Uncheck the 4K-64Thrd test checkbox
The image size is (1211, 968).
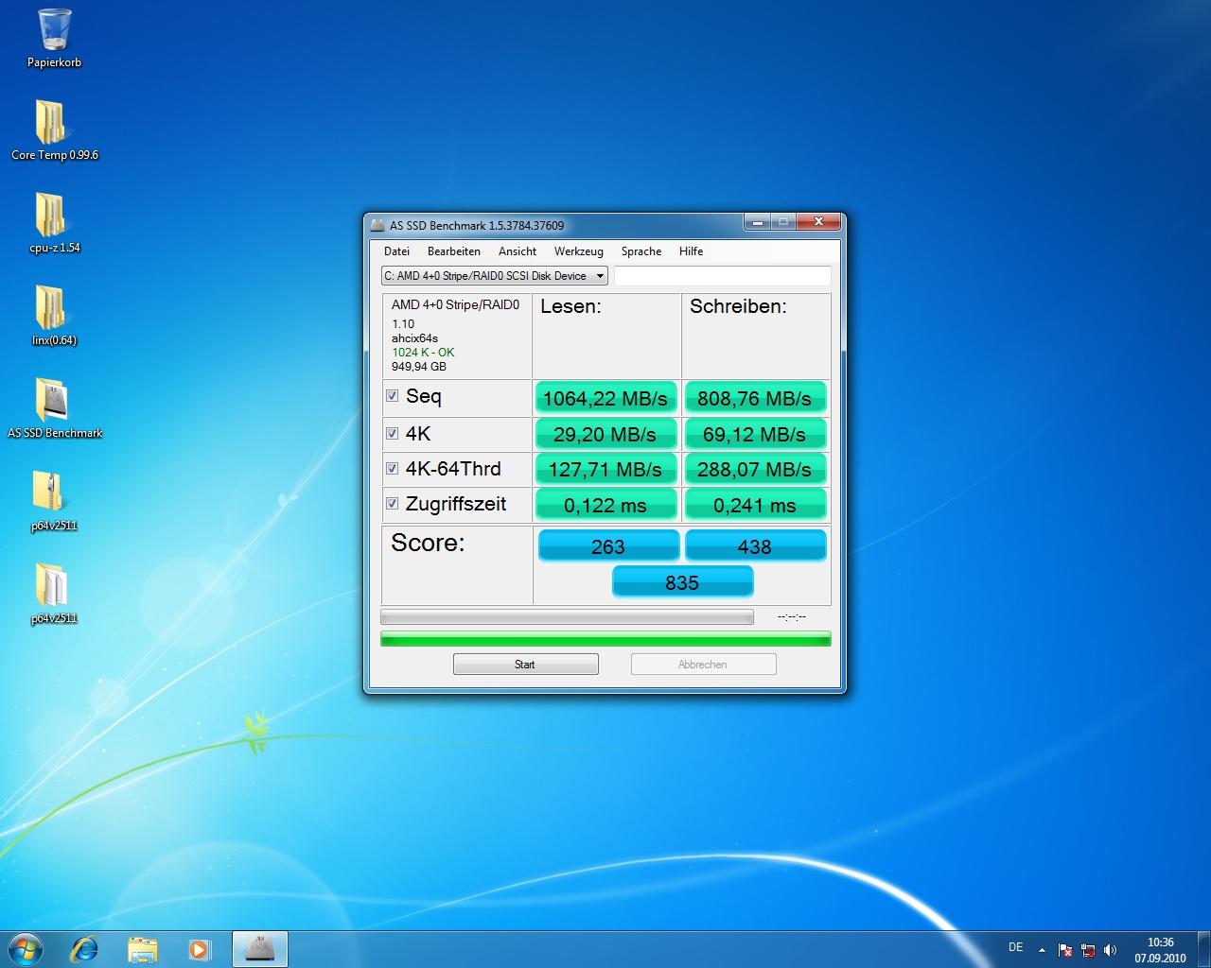coord(392,469)
